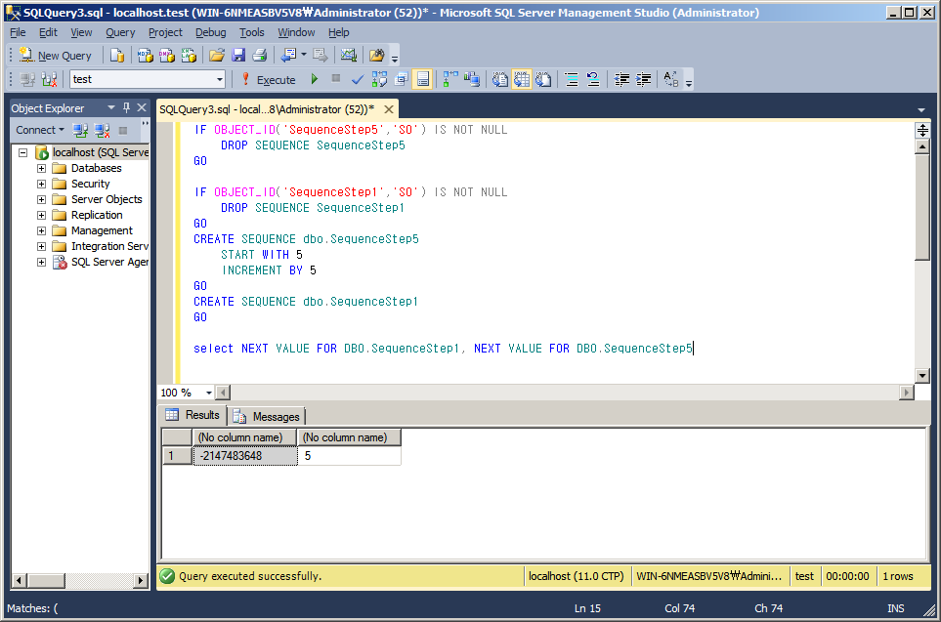The image size is (941, 622).
Task: Click the Find in Files icon
Action: click(377, 56)
